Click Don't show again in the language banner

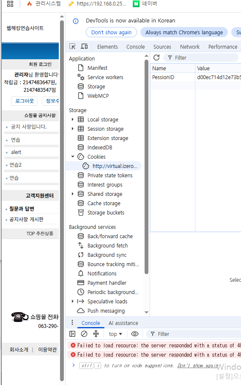111,33
